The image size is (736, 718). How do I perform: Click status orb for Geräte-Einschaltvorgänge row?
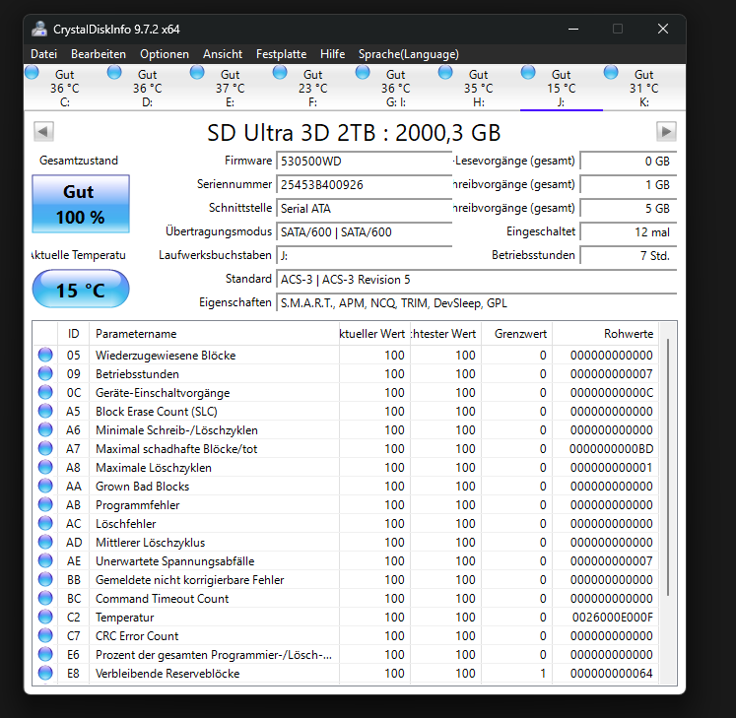(45, 392)
